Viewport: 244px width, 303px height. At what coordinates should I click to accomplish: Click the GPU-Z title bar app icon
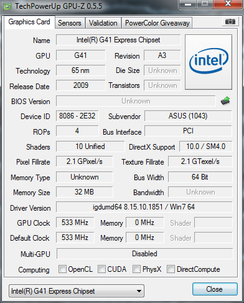(x=7, y=6)
